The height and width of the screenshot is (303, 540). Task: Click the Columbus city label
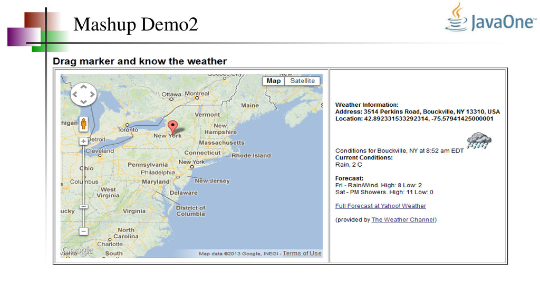pos(84,181)
